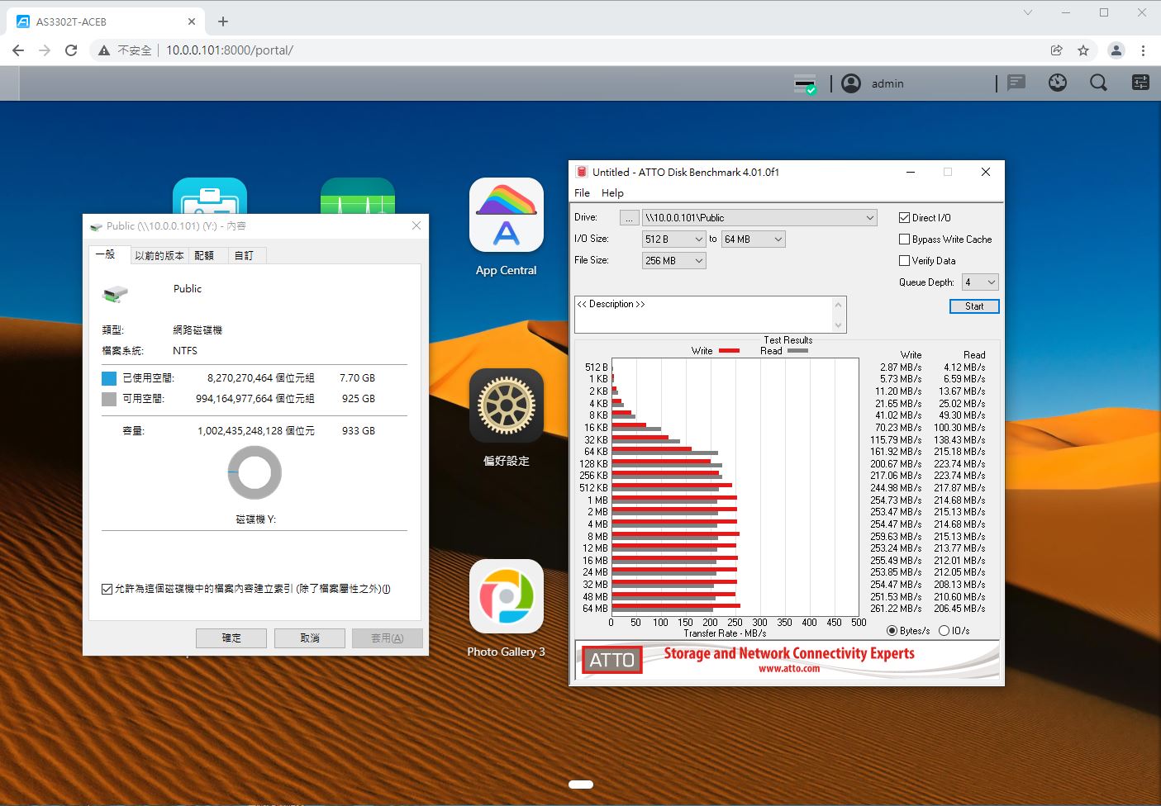The width and height of the screenshot is (1161, 806).
Task: Open the Chrome tab search chevron
Action: point(1028,12)
